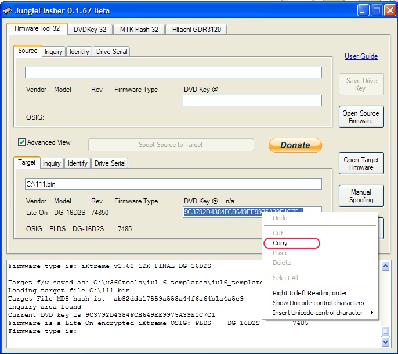Click the Donate button

[x=295, y=145]
